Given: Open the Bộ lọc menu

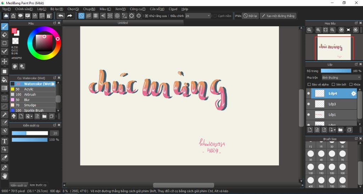Looking at the screenshot, I should click(x=57, y=9).
